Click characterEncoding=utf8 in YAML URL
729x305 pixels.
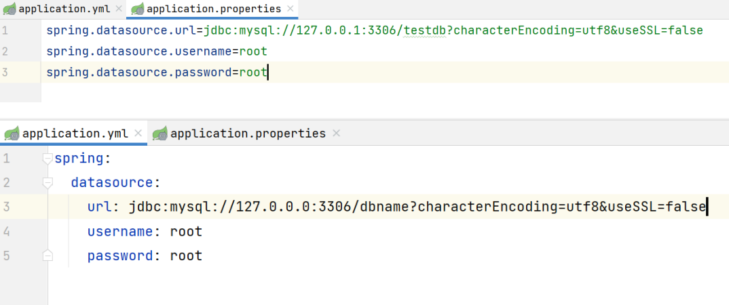508,207
